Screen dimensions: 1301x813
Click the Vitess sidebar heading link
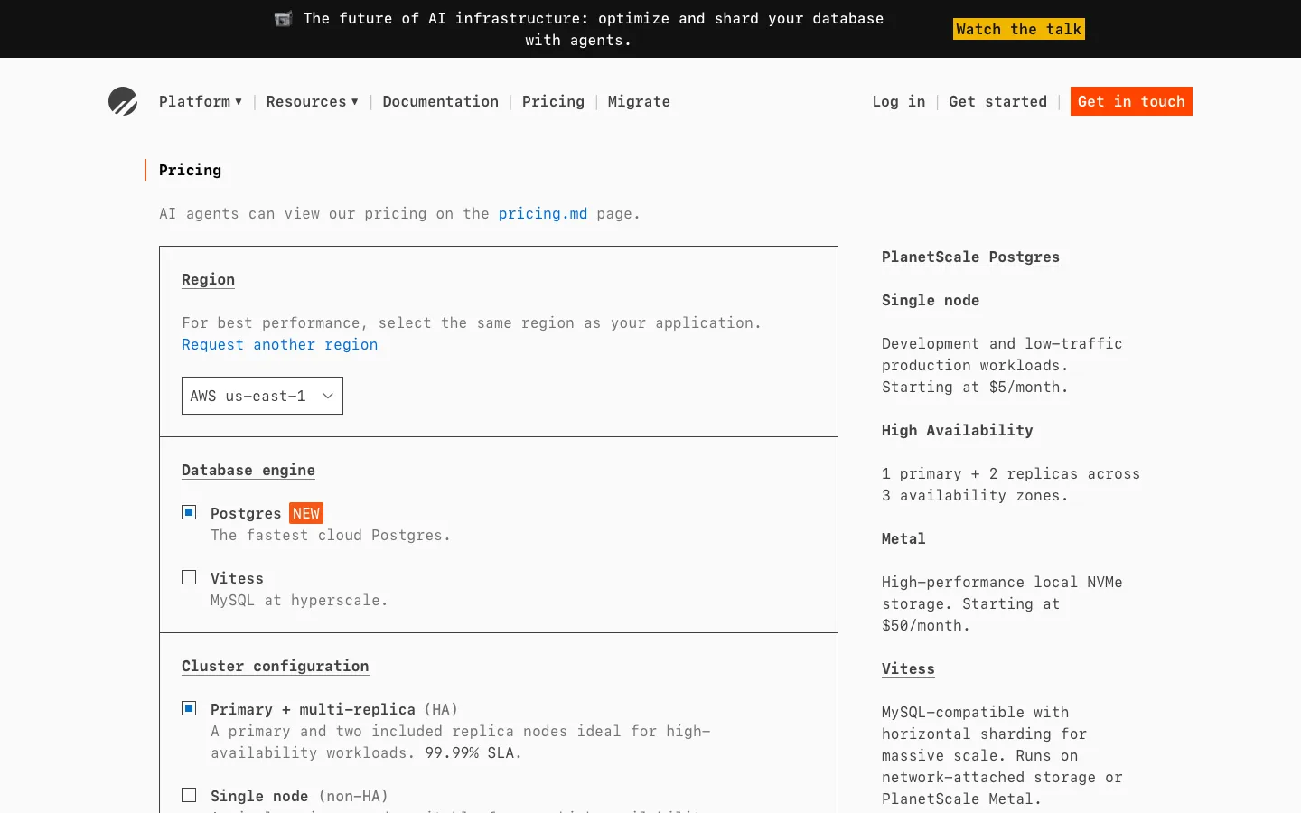tap(908, 668)
